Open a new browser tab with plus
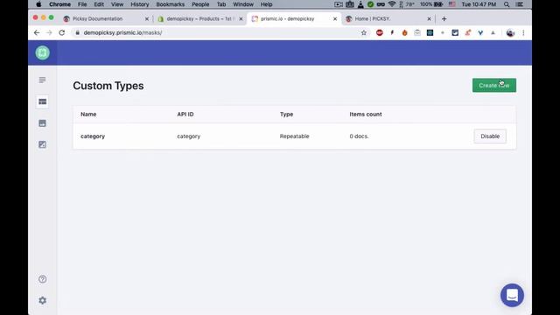The image size is (560, 315). 444,18
